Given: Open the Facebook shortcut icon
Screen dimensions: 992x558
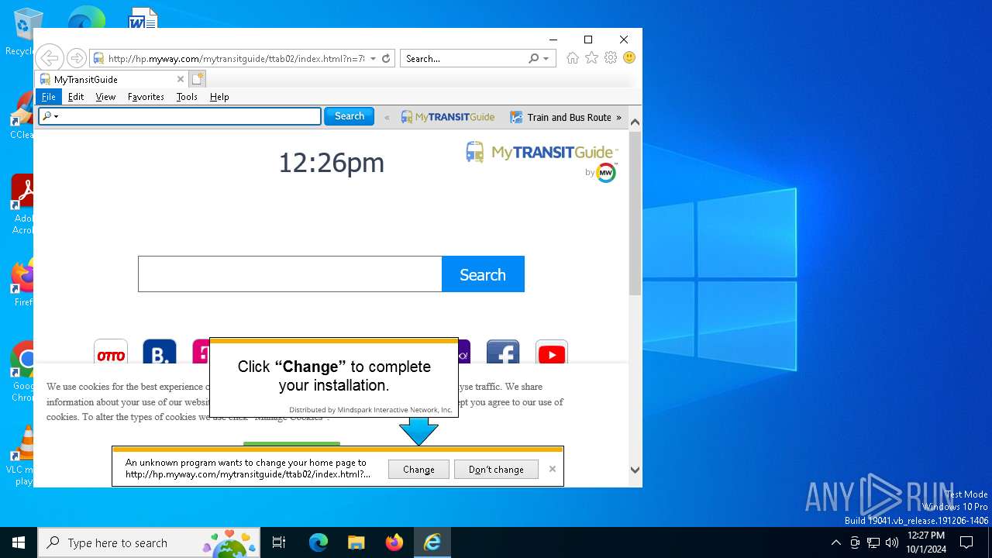Looking at the screenshot, I should pyautogui.click(x=503, y=353).
